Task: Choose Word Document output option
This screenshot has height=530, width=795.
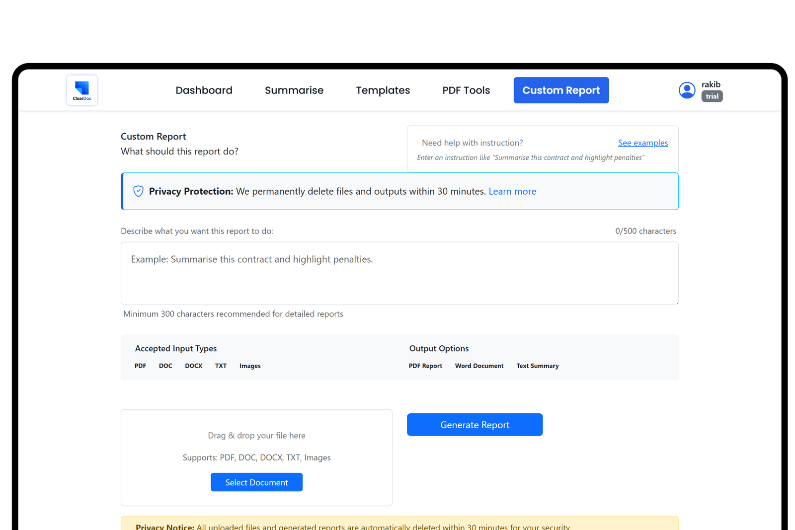Action: tap(479, 366)
